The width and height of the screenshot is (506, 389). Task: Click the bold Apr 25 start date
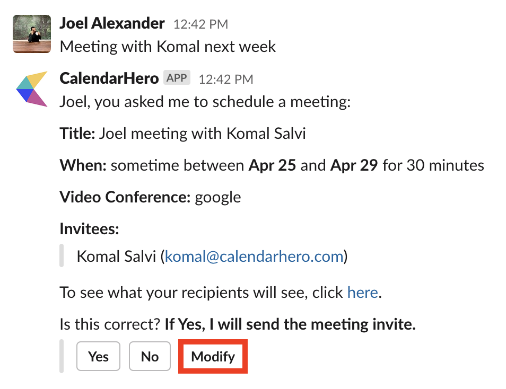pos(272,165)
